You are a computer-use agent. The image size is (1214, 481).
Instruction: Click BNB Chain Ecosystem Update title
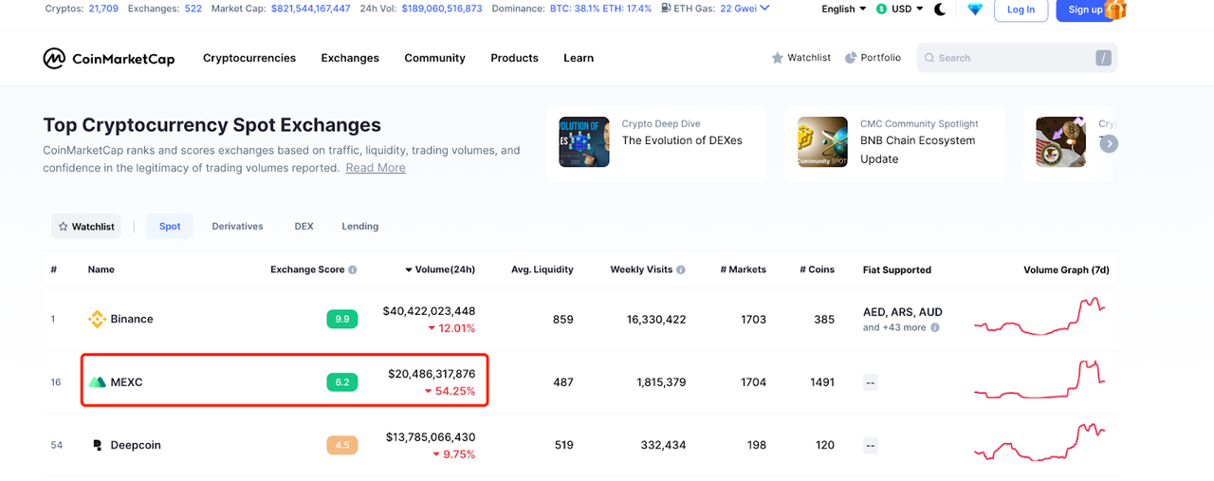point(917,150)
